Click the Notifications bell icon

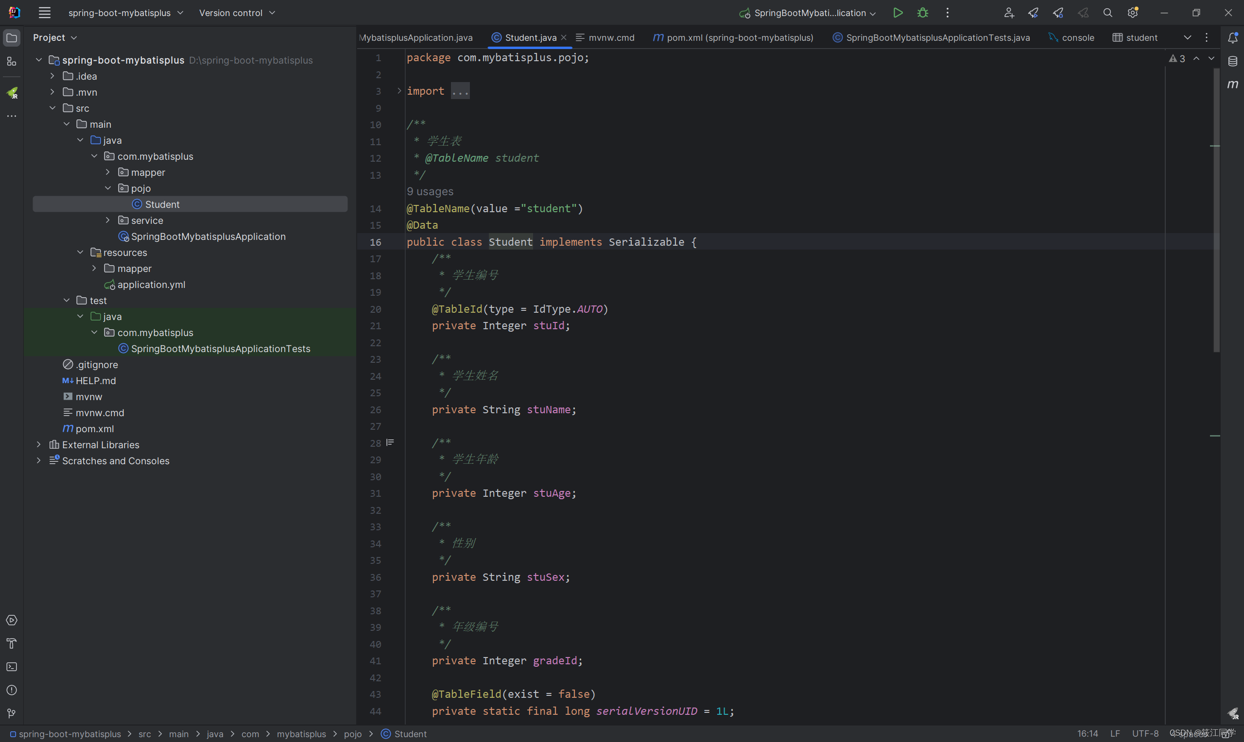pos(1232,37)
